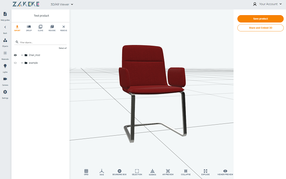Open the Your Account dropdown
The image size is (286, 179).
[270, 4]
